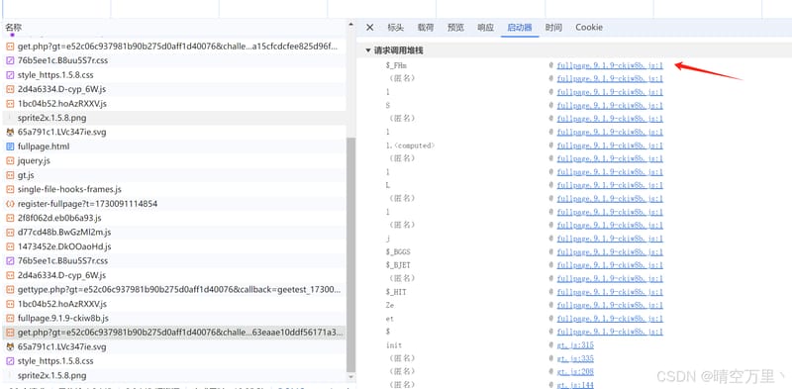The width and height of the screenshot is (792, 389).
Task: Click the gettype.php request icon
Action: pos(10,290)
